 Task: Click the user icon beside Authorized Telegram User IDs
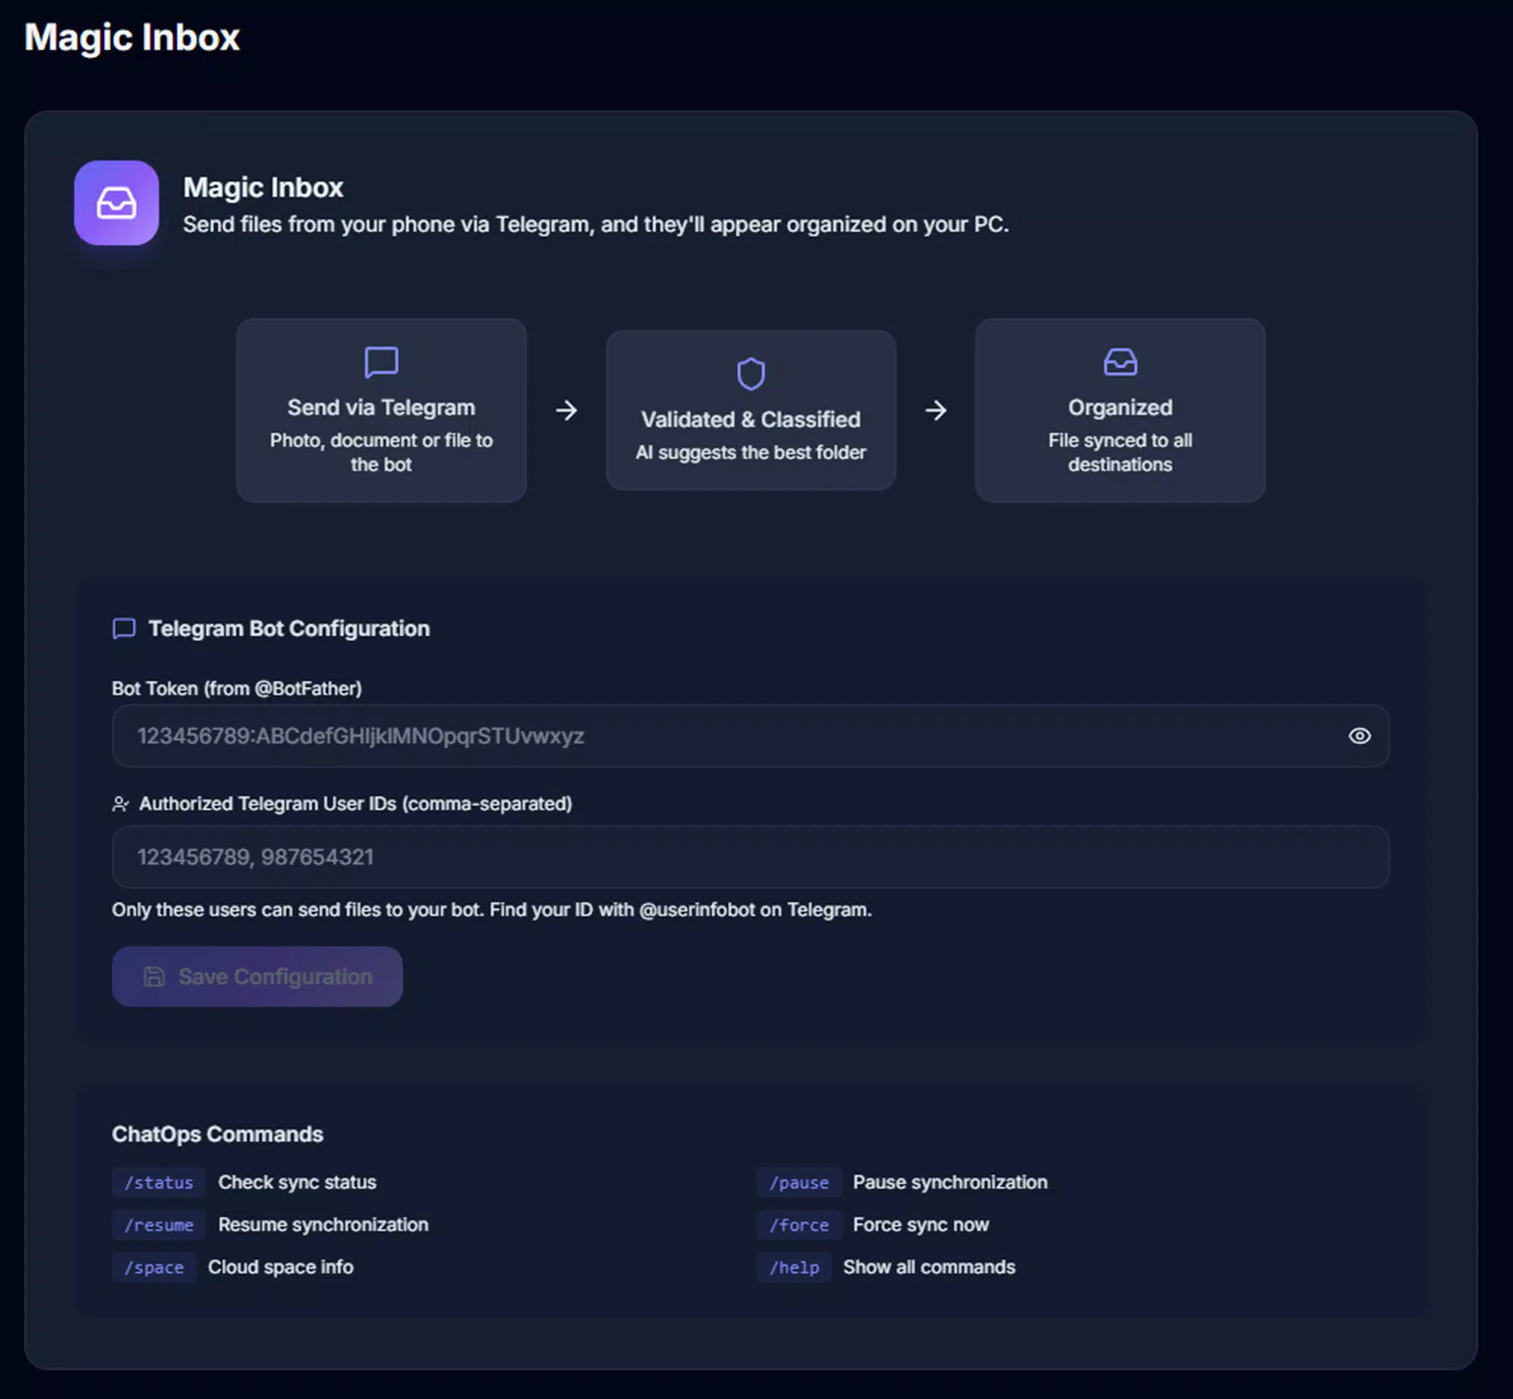(x=120, y=804)
